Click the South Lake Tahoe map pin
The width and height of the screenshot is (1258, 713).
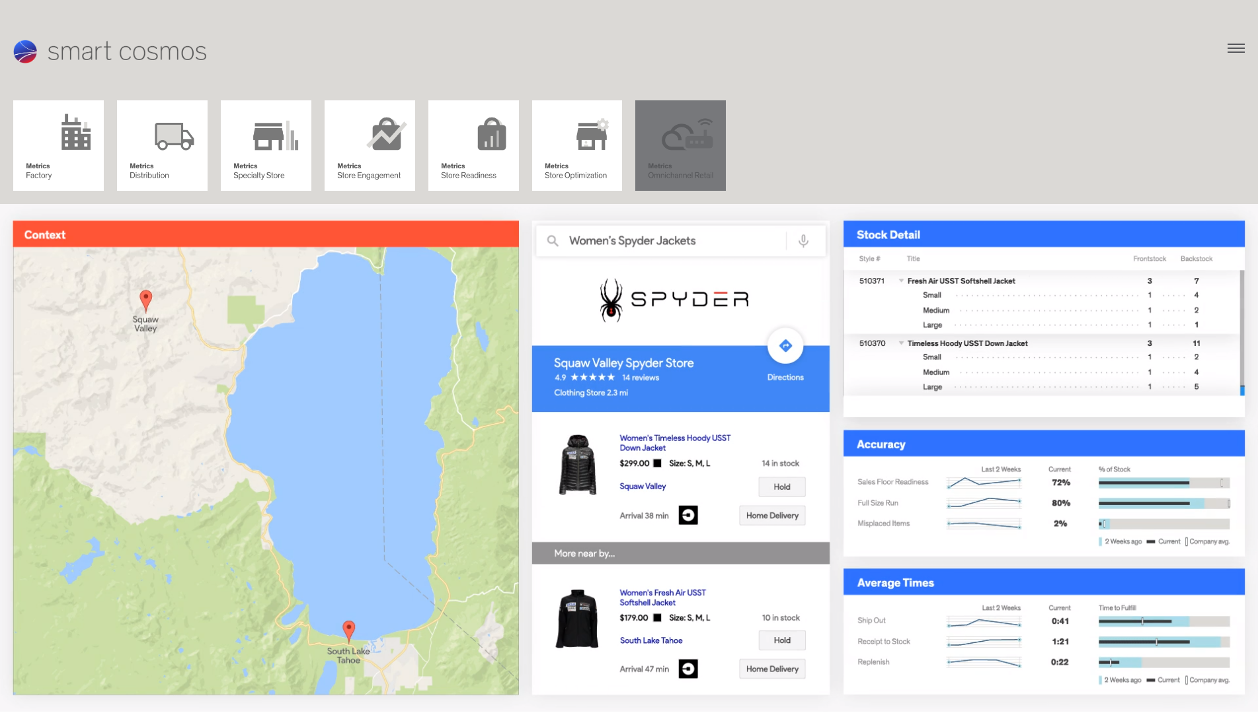(x=348, y=630)
